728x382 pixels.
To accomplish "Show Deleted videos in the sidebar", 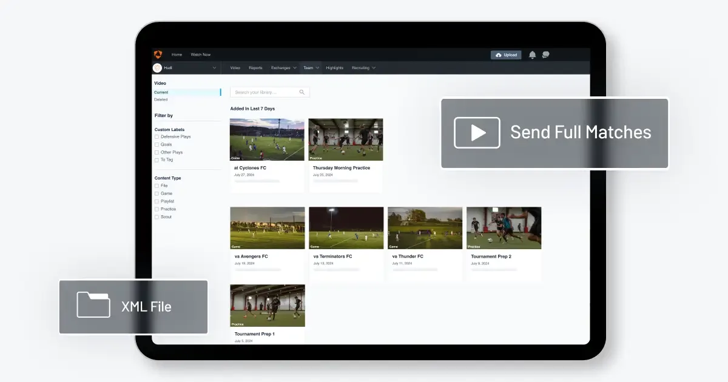I will (161, 99).
